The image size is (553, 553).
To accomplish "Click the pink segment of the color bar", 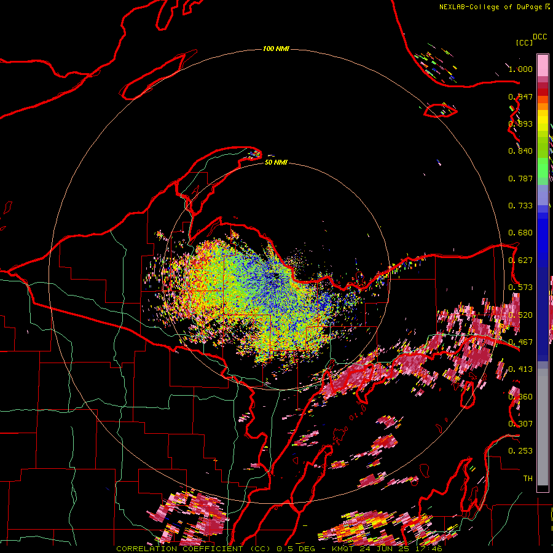I will click(x=543, y=66).
